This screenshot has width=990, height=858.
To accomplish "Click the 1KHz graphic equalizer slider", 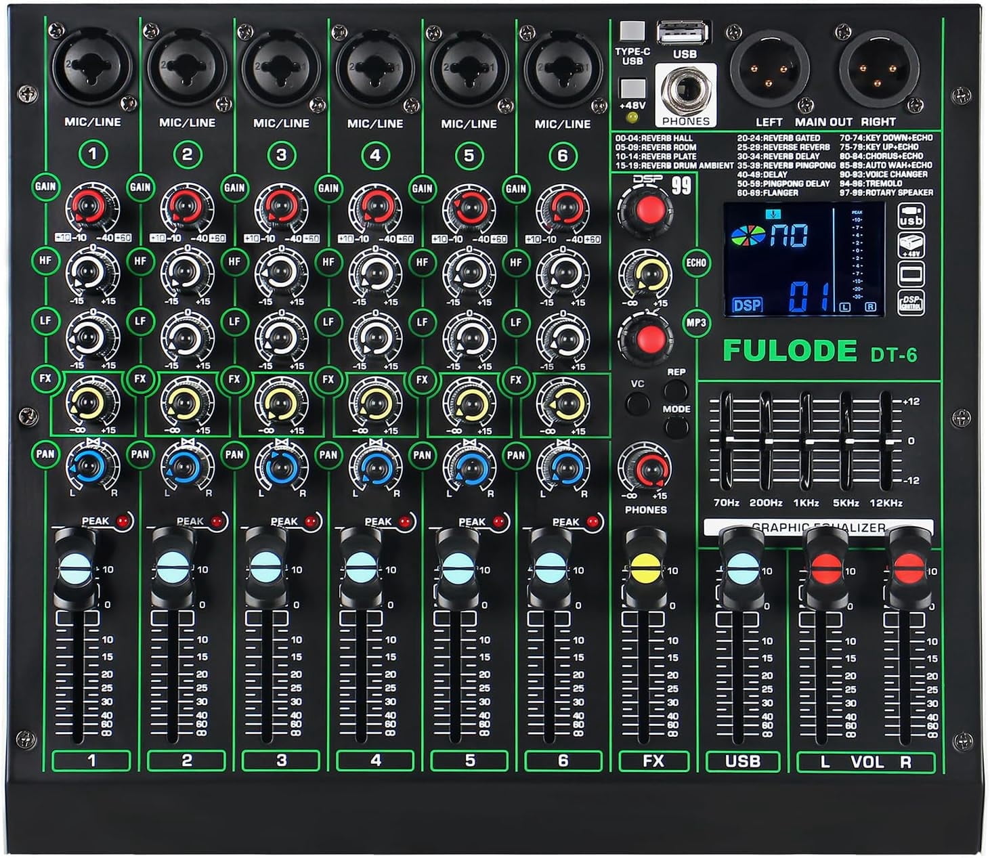I will point(806,441).
